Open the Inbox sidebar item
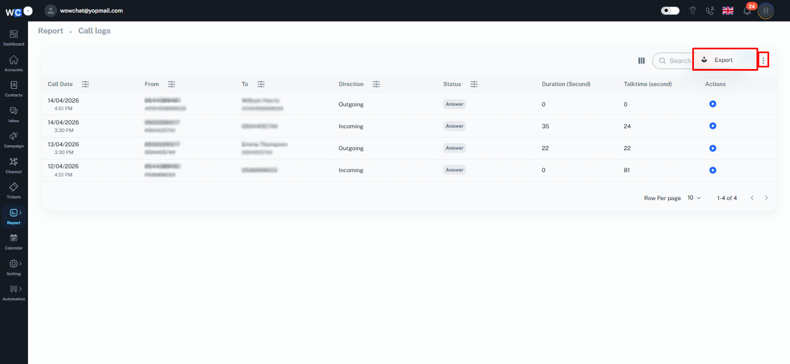 pyautogui.click(x=14, y=114)
